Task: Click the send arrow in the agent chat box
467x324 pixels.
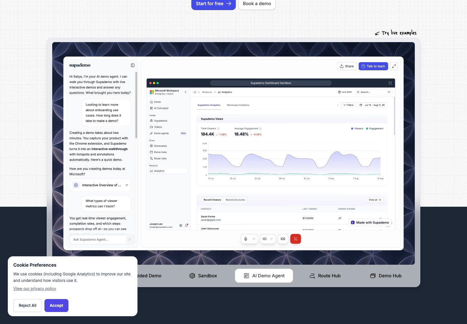Action: [x=130, y=239]
